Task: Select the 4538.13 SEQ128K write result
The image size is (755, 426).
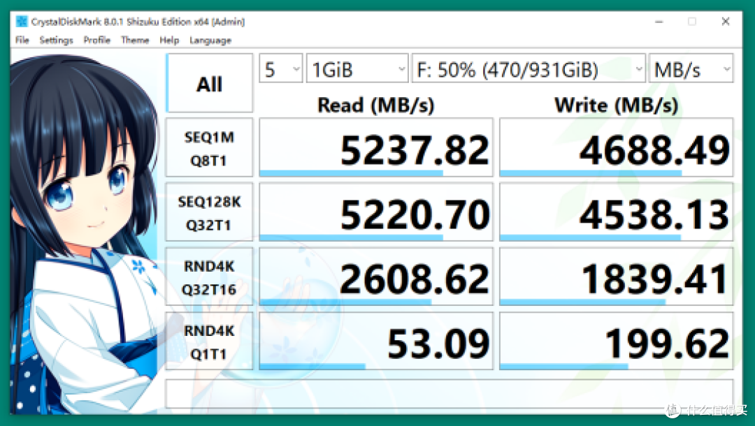Action: (x=617, y=212)
